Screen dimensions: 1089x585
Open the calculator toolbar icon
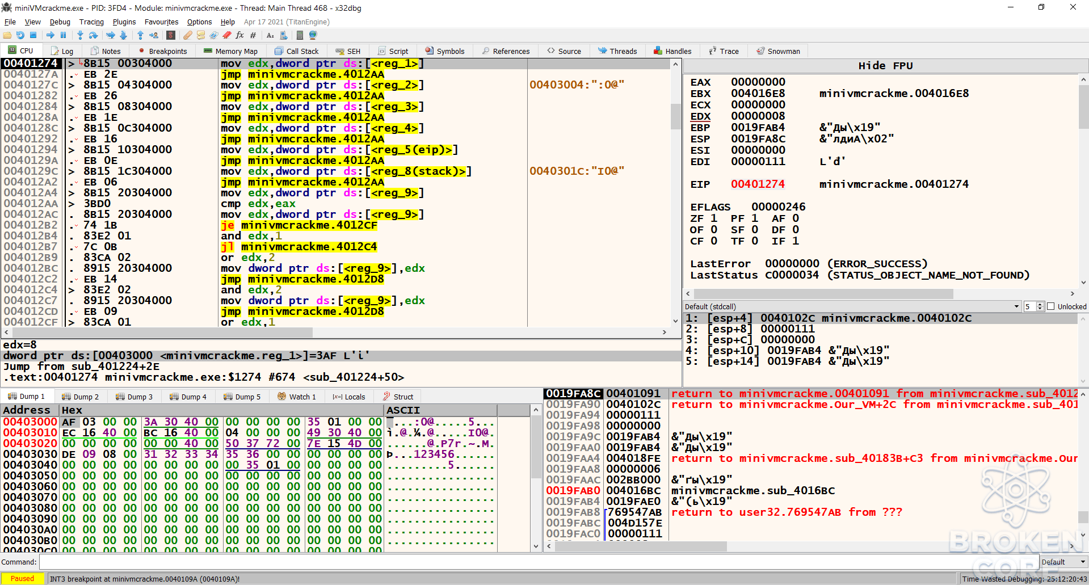point(300,35)
